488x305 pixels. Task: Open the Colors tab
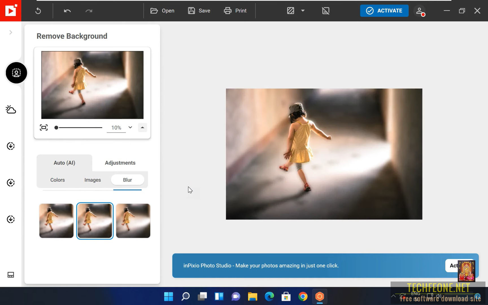coord(57,180)
